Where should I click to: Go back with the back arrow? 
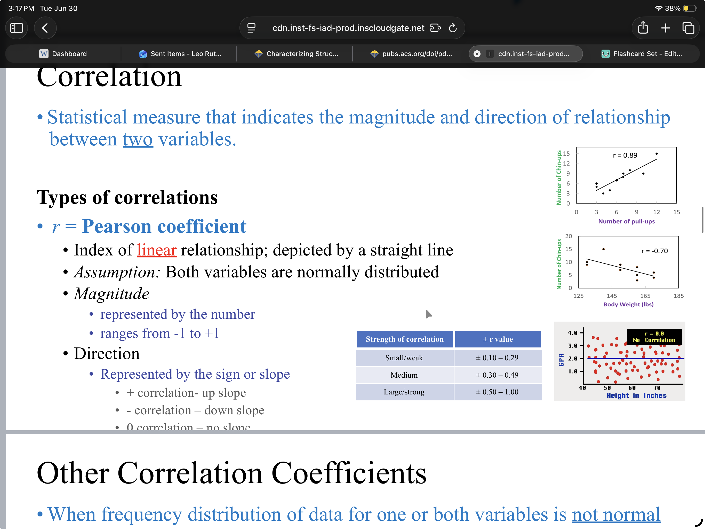(45, 28)
